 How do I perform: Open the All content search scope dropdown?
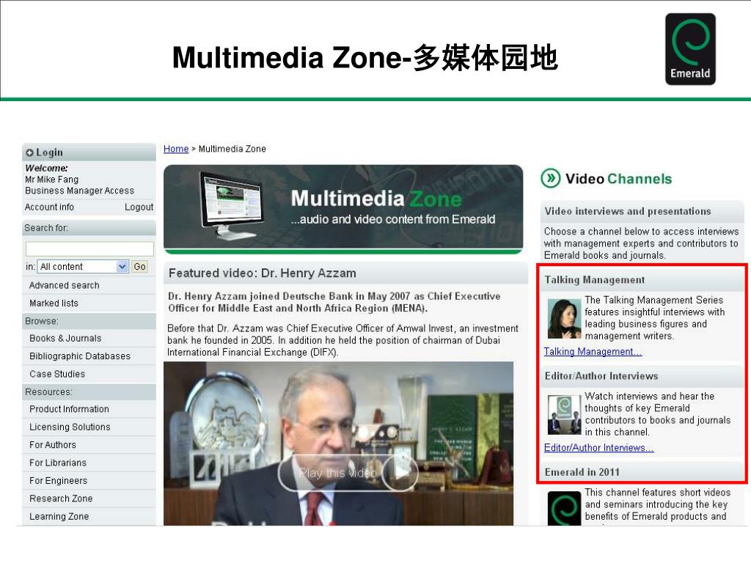pyautogui.click(x=83, y=267)
